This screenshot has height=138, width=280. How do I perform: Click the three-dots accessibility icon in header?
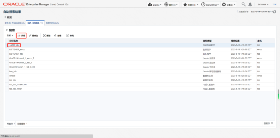point(275,4)
